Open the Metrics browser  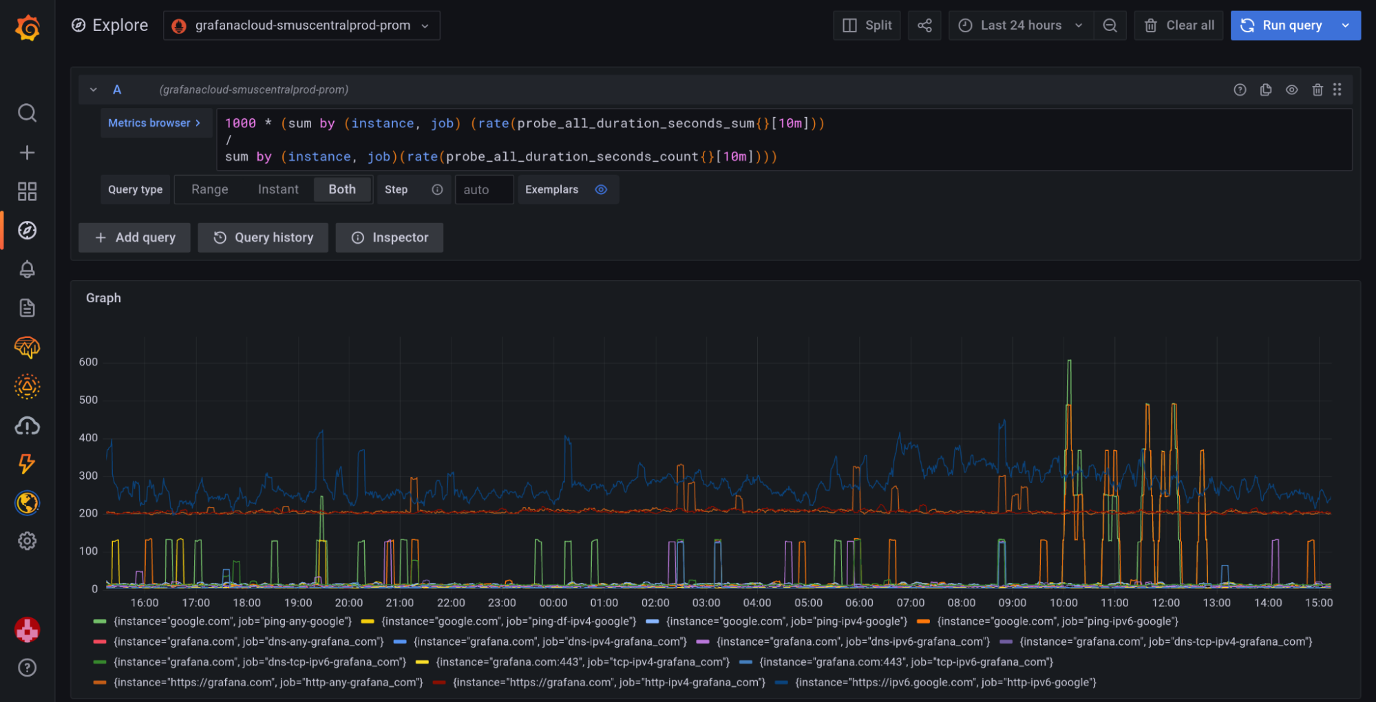(x=154, y=123)
